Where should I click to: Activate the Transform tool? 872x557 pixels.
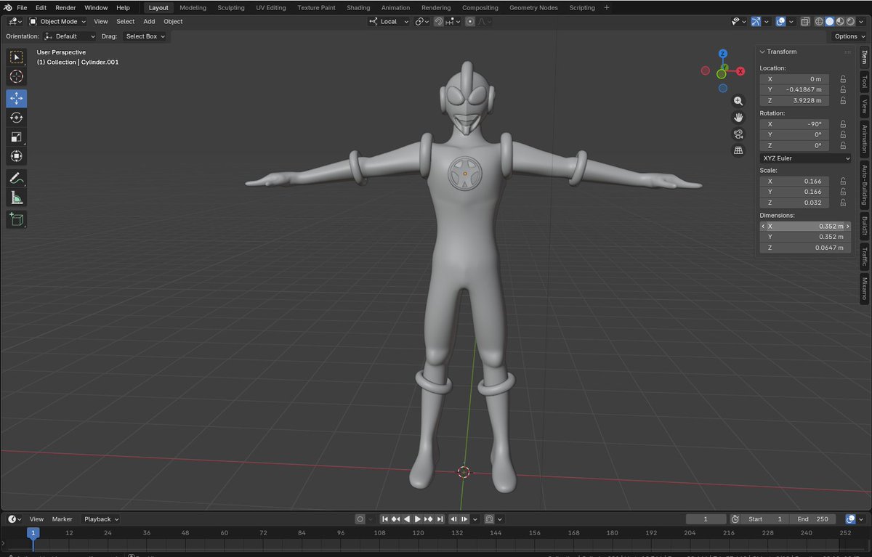[x=17, y=156]
